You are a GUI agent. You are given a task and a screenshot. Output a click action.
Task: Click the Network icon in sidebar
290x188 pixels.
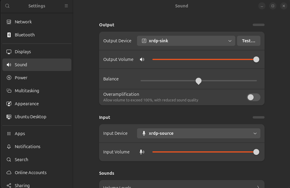(x=9, y=22)
